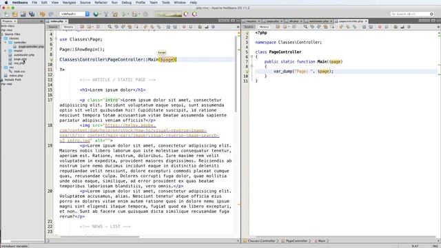This screenshot has height=248, width=441.
Task: Select index.php in the Projects tree
Action: point(16,76)
